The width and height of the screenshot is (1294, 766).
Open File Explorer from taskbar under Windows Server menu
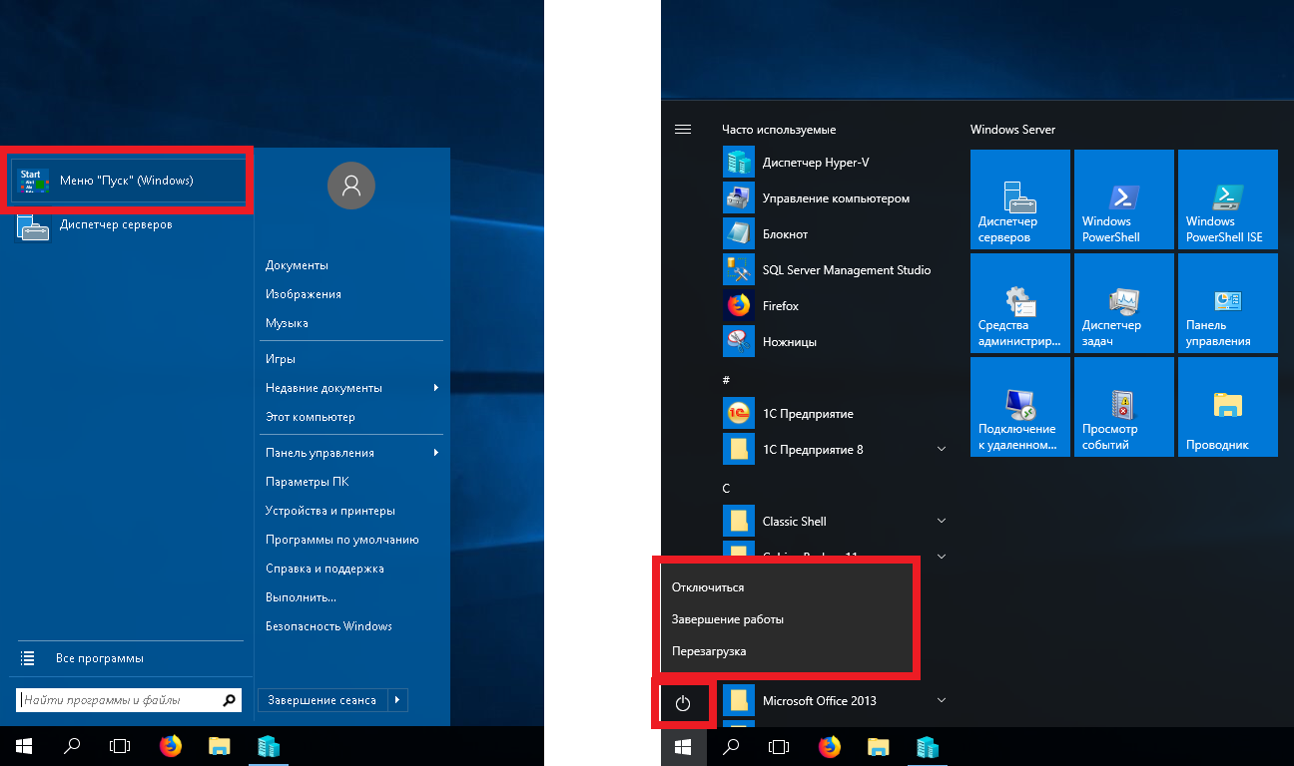click(x=879, y=746)
